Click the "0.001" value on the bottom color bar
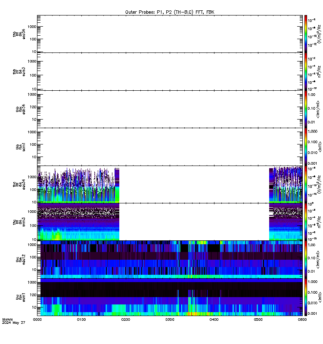The image size is (323, 344). (313, 313)
